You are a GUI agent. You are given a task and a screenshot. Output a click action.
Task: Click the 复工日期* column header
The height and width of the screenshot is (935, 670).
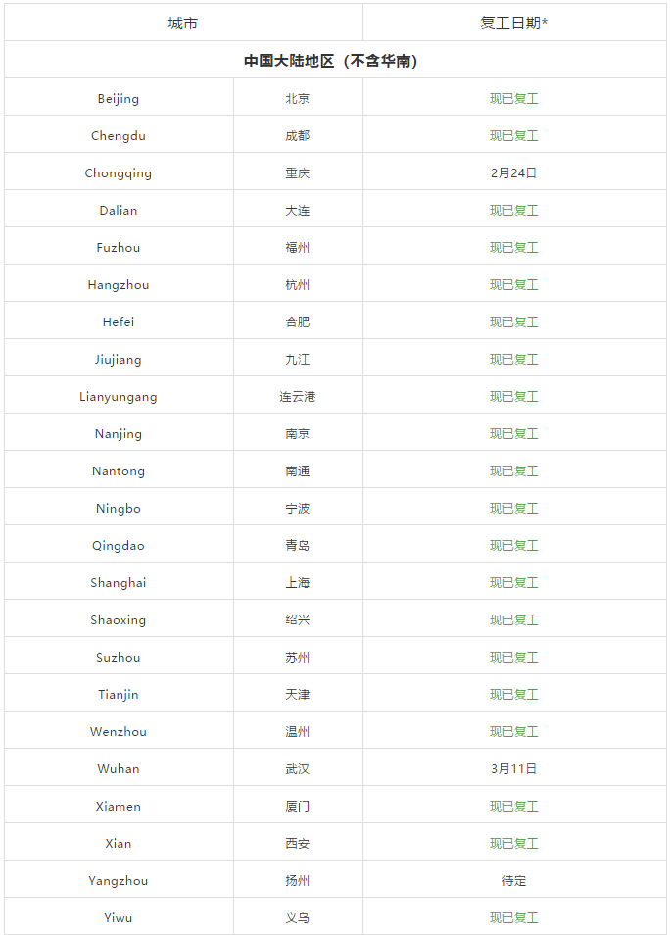pos(514,23)
